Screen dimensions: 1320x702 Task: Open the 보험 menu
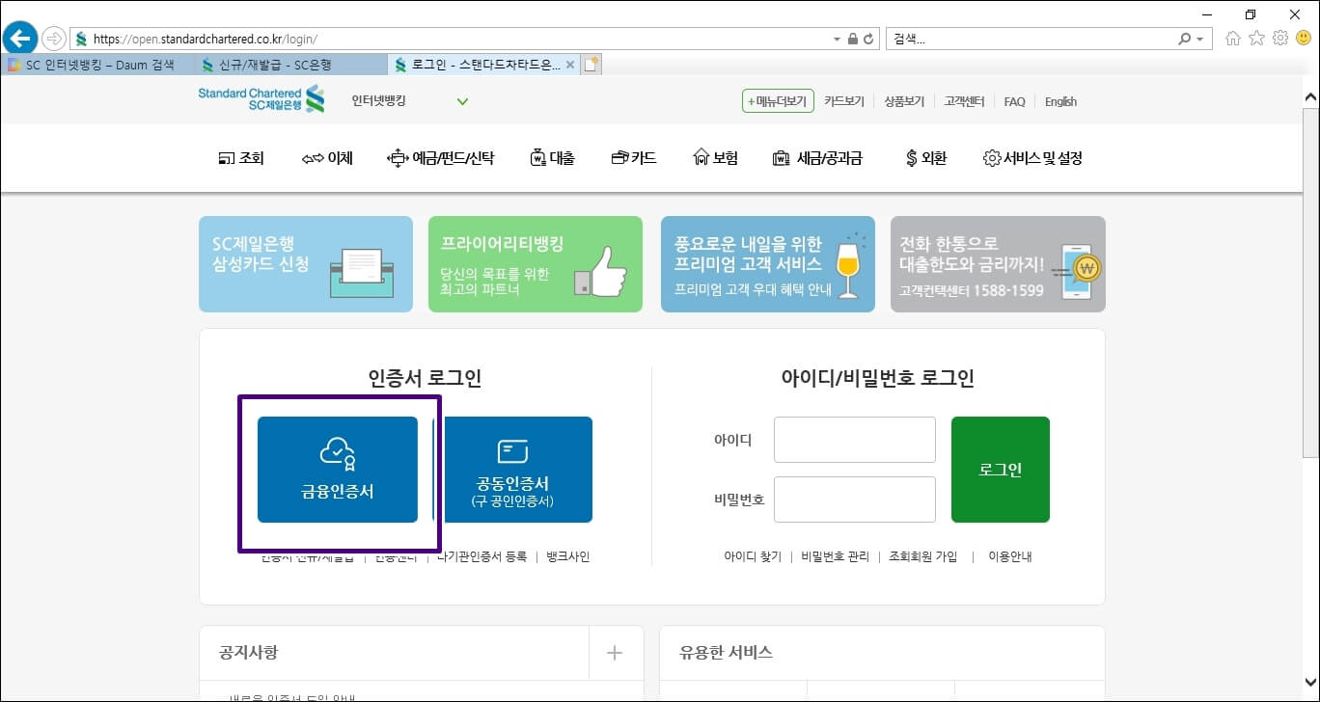click(x=715, y=158)
